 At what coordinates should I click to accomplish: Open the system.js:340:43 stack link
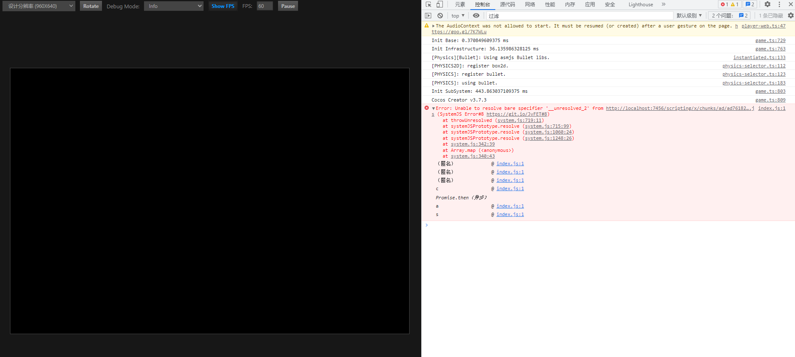click(x=473, y=156)
